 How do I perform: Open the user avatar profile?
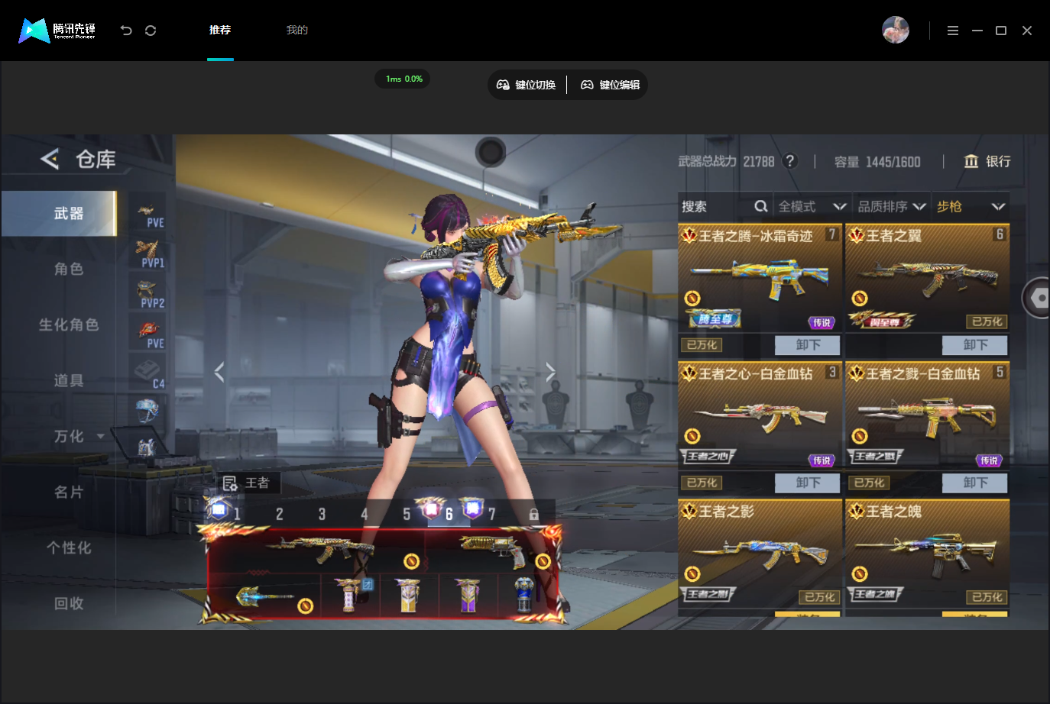[x=895, y=30]
